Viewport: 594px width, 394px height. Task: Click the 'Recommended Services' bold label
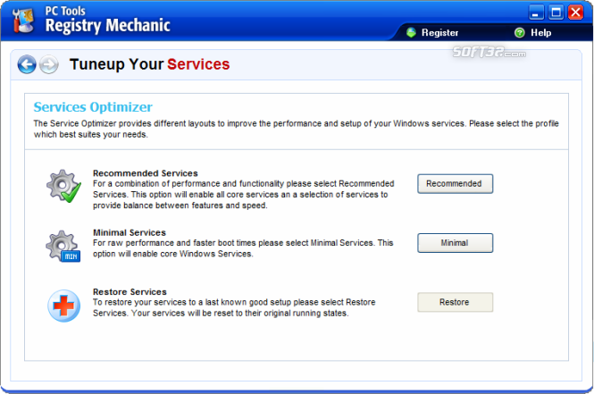(x=146, y=173)
